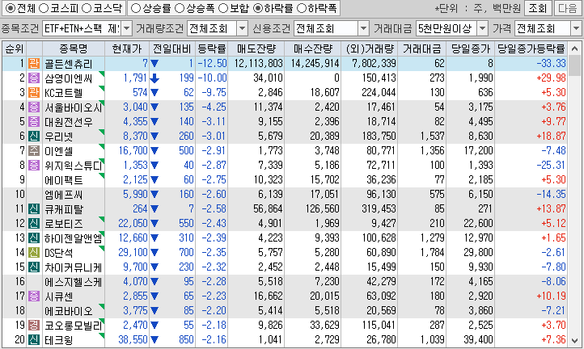Click the 주 badge icon beside 이엔셀
This screenshot has height=349, width=584.
[x=34, y=150]
